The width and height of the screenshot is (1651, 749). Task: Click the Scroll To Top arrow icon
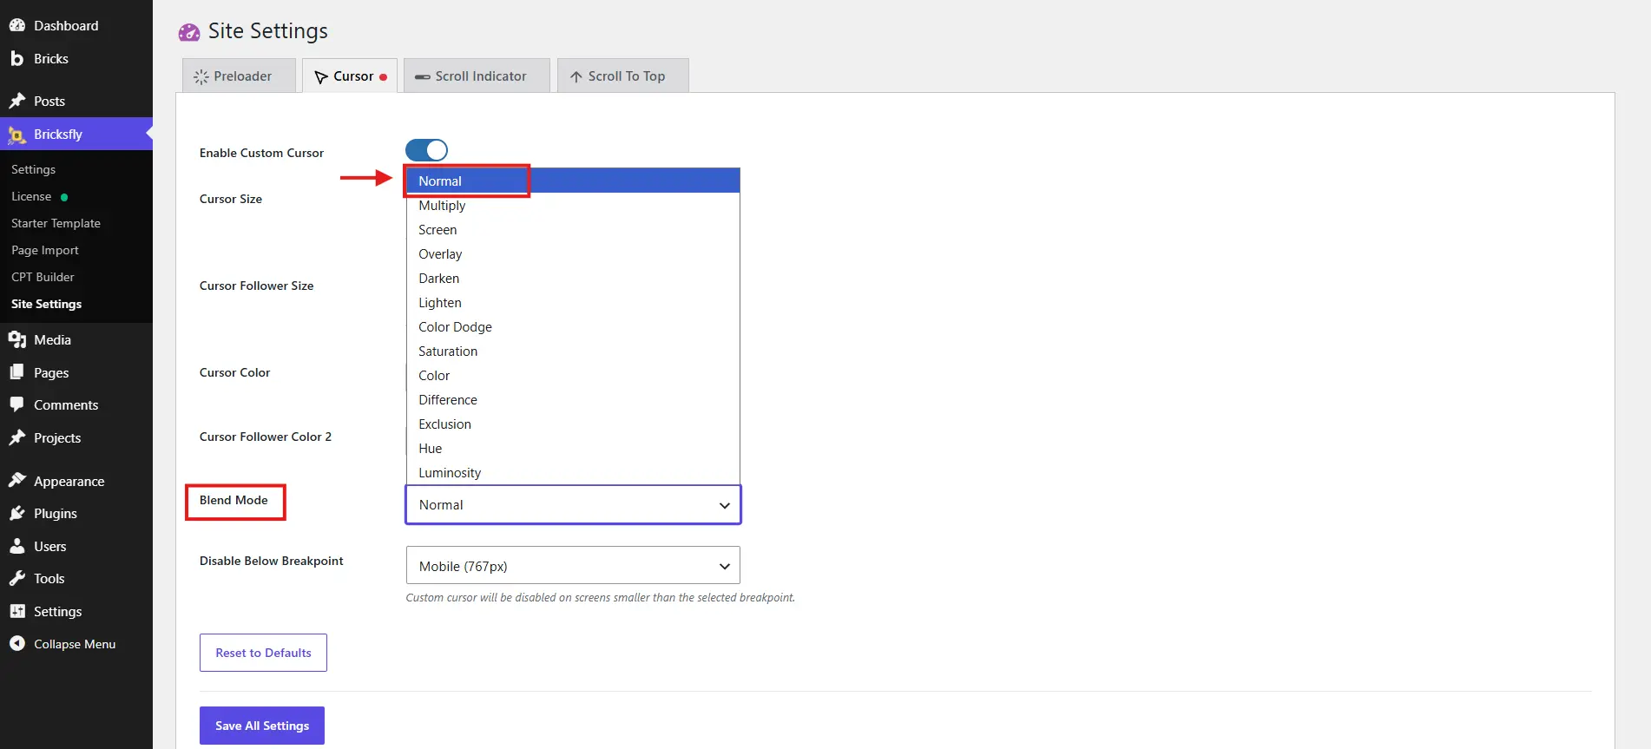576,77
